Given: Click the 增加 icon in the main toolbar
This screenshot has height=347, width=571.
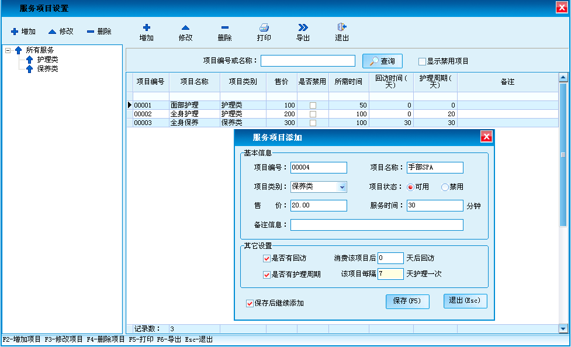Looking at the screenshot, I should click(x=146, y=27).
